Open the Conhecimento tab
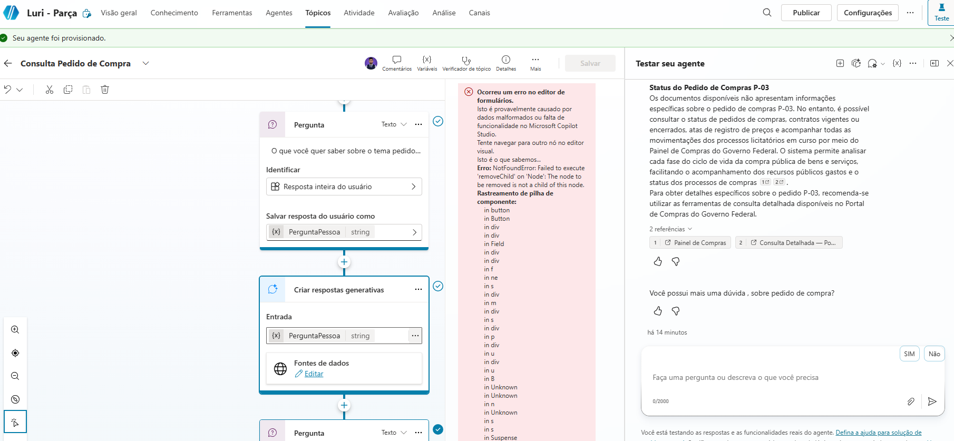The width and height of the screenshot is (954, 441). click(x=174, y=13)
